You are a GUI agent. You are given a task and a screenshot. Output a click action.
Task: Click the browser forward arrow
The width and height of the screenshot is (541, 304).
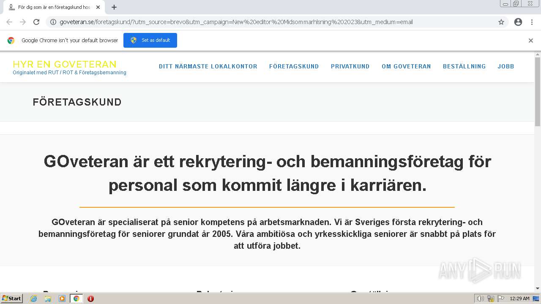[x=23, y=22]
